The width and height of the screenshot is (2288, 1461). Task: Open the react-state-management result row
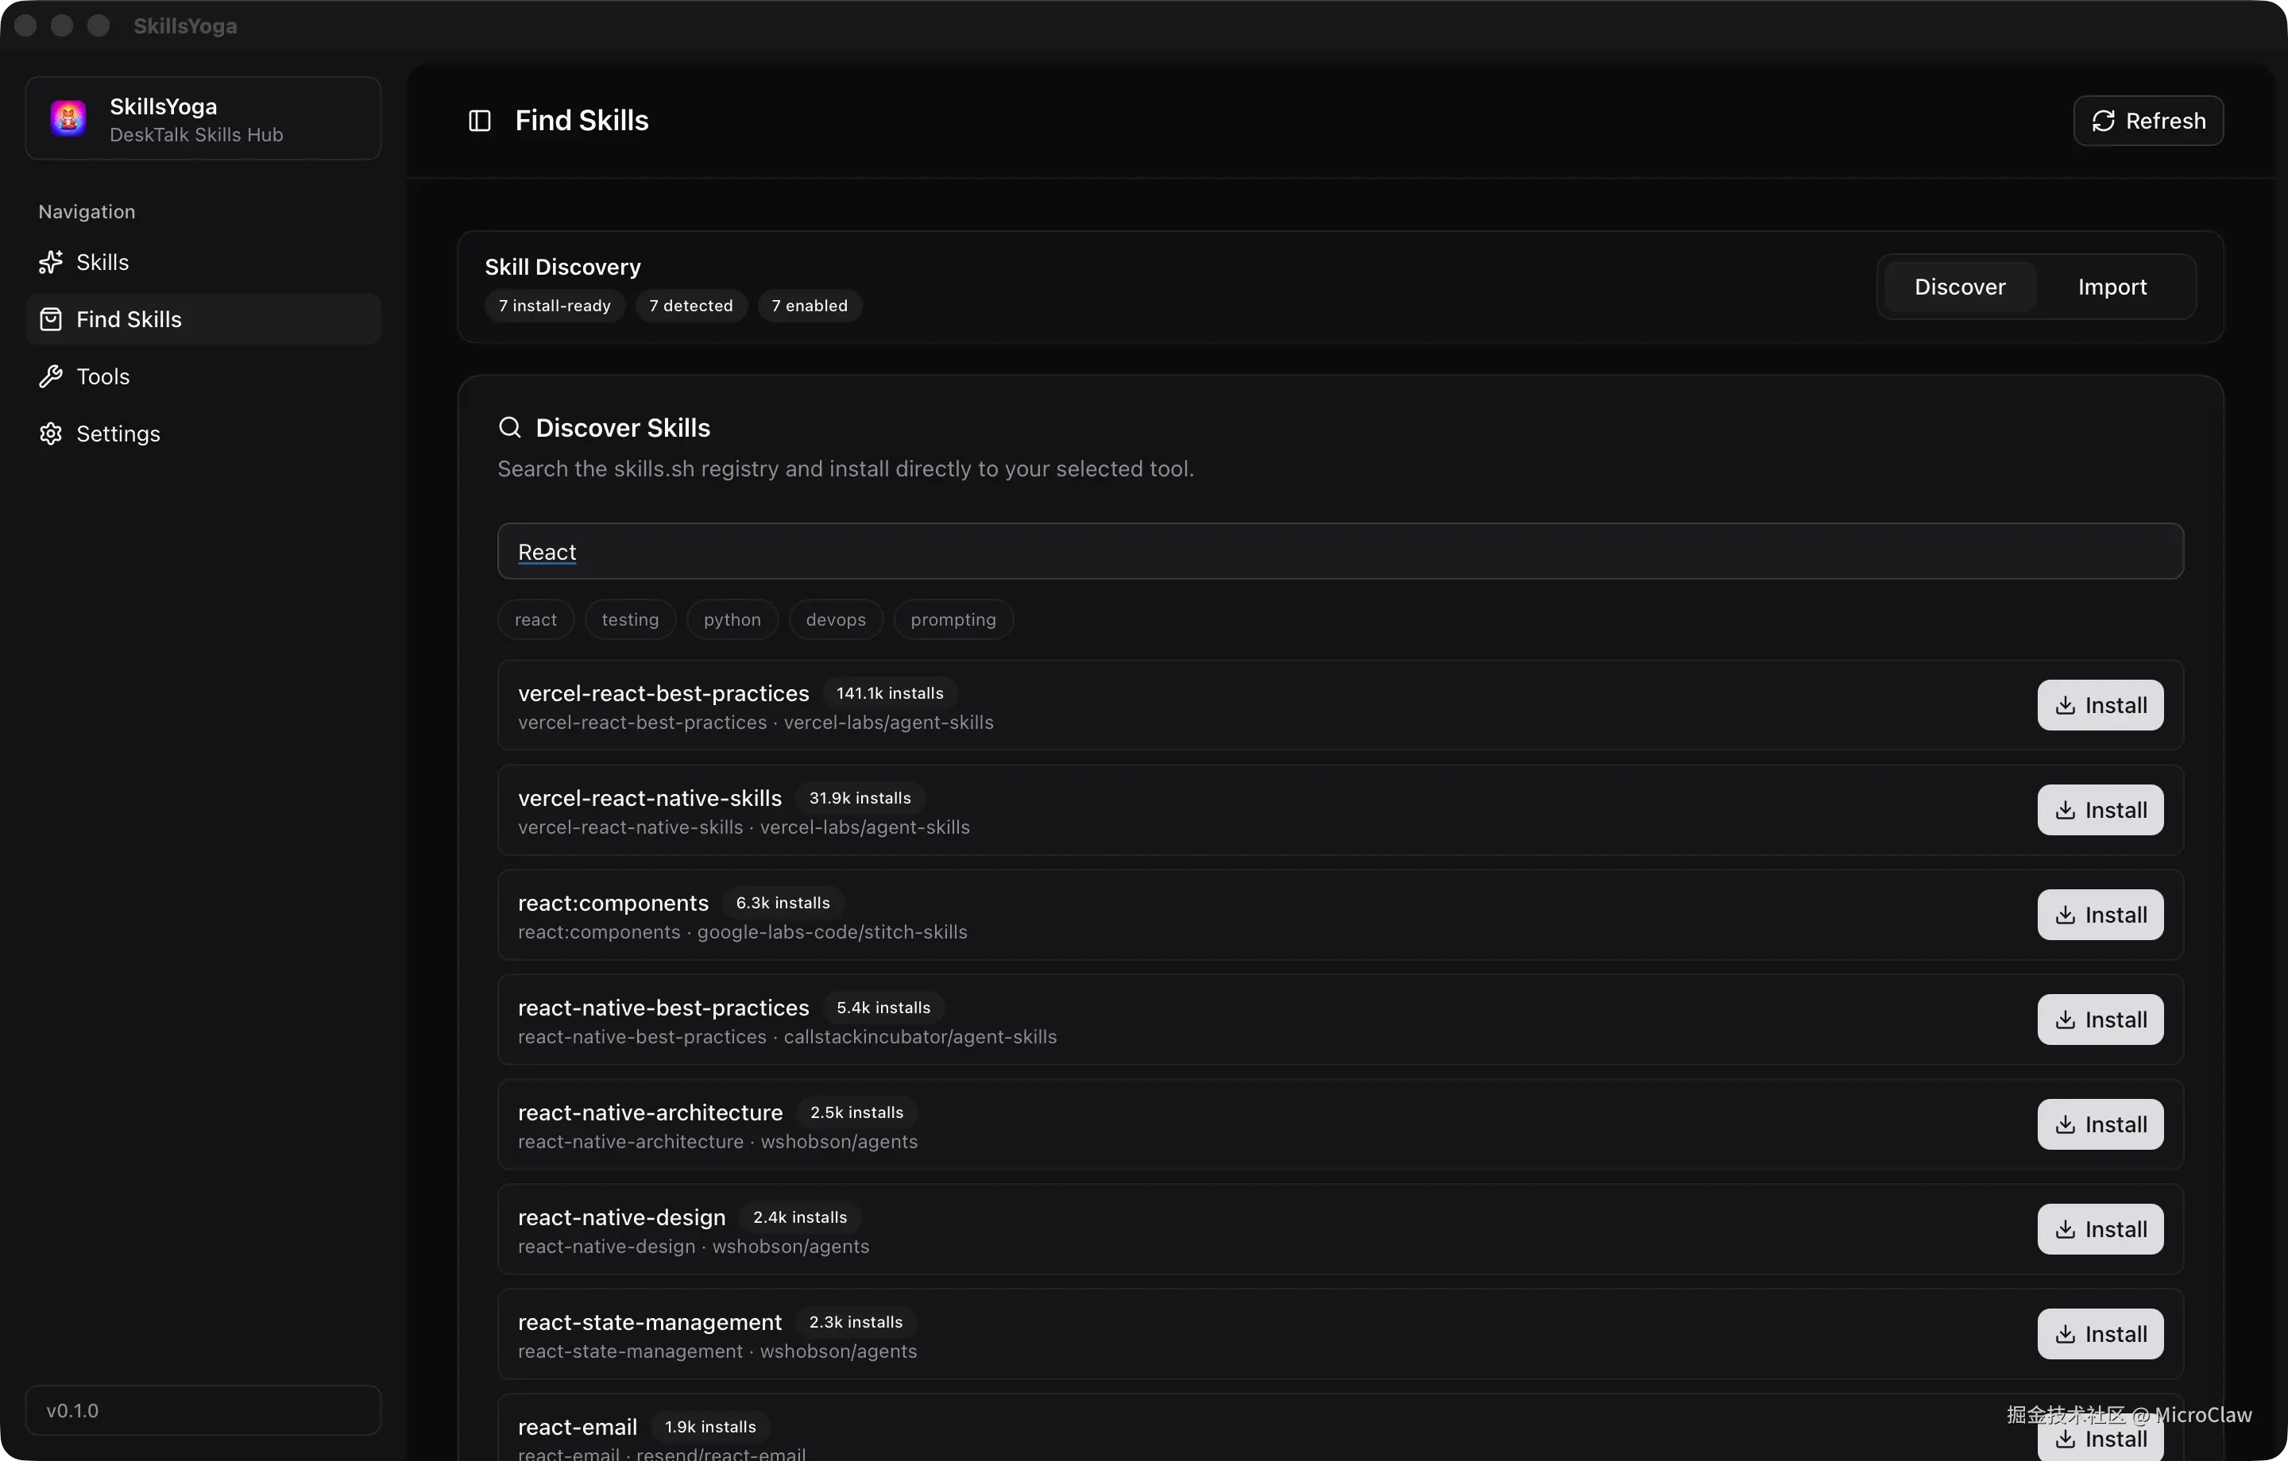(1235, 1334)
